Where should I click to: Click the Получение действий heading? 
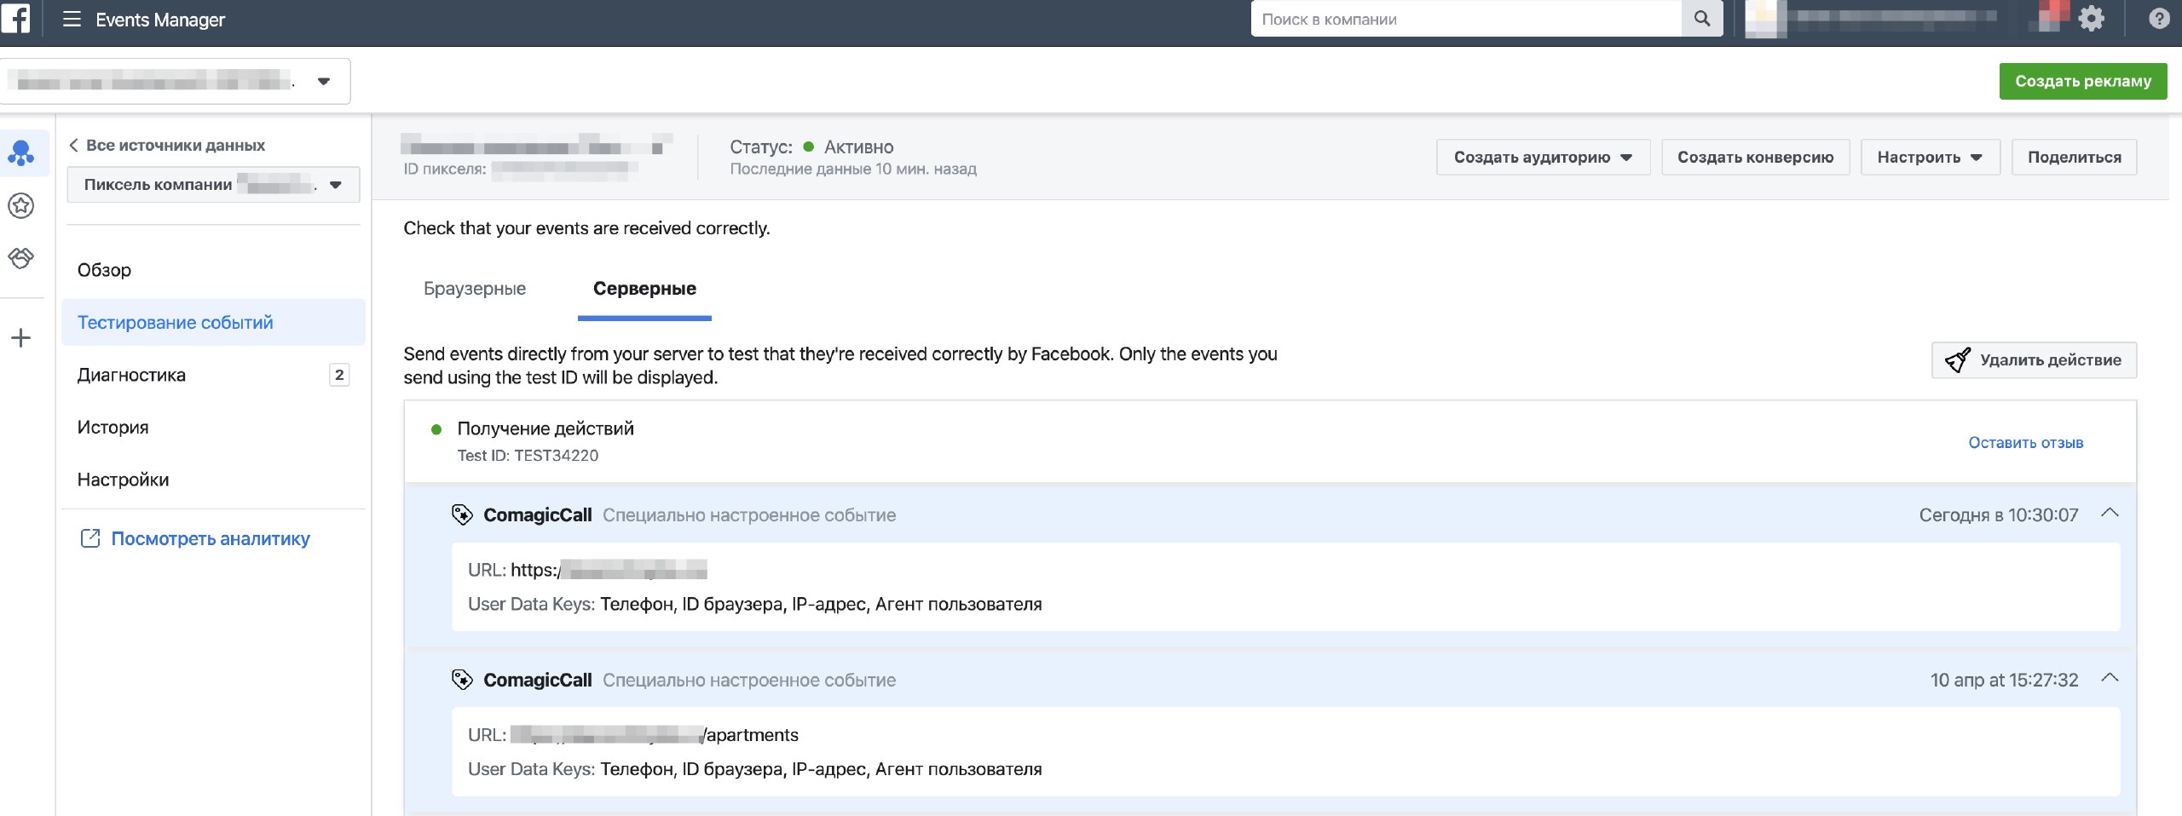coord(545,428)
